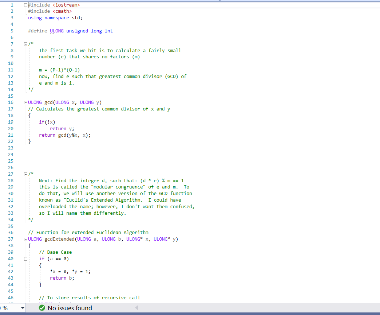
Task: Collapse the modular congruence comment block
Action: click(25, 174)
